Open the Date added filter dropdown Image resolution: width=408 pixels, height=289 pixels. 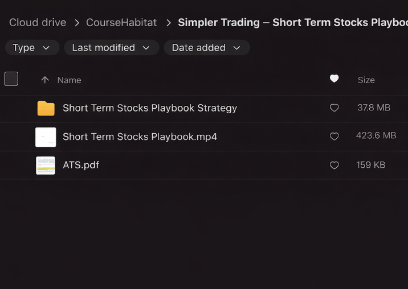(206, 48)
